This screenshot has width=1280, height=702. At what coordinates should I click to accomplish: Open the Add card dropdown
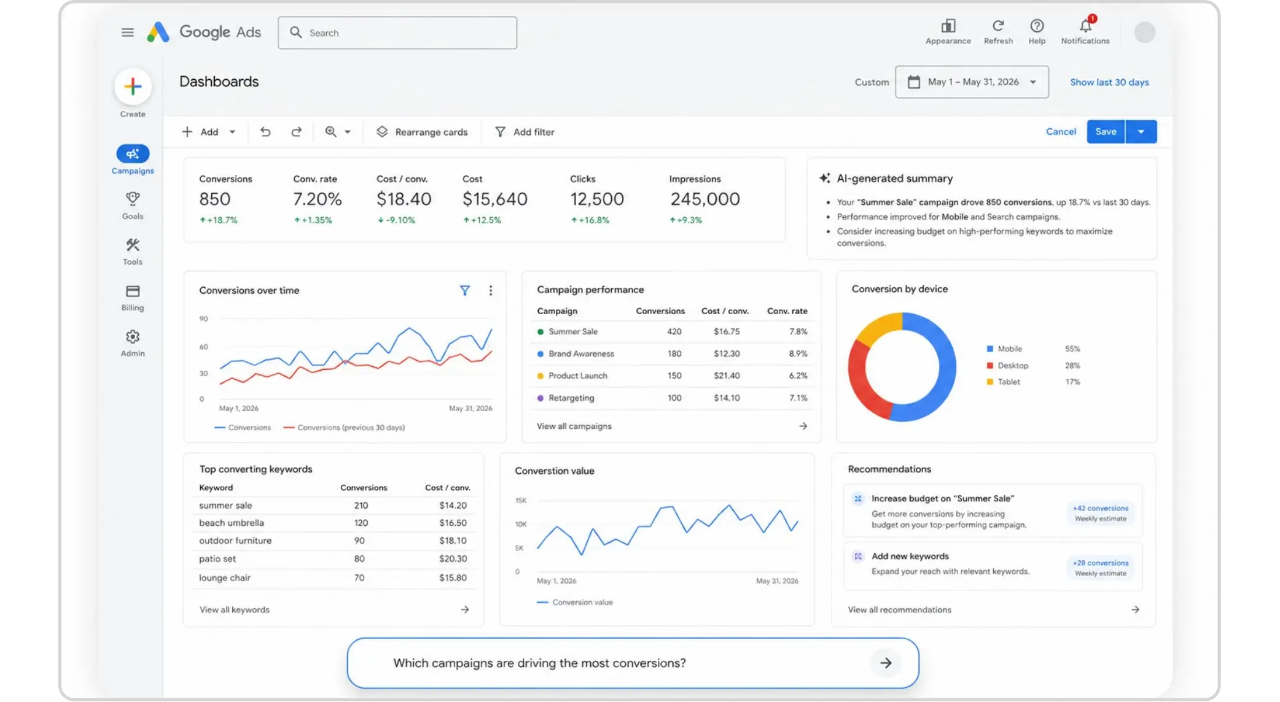click(209, 132)
